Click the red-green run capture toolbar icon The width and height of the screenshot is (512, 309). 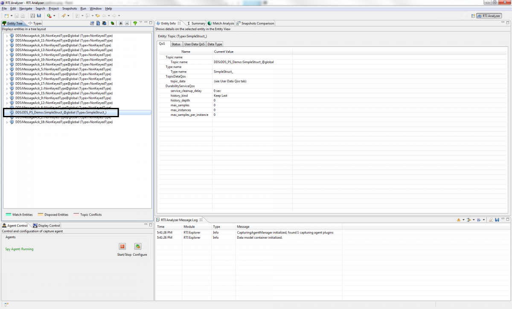pyautogui.click(x=49, y=16)
